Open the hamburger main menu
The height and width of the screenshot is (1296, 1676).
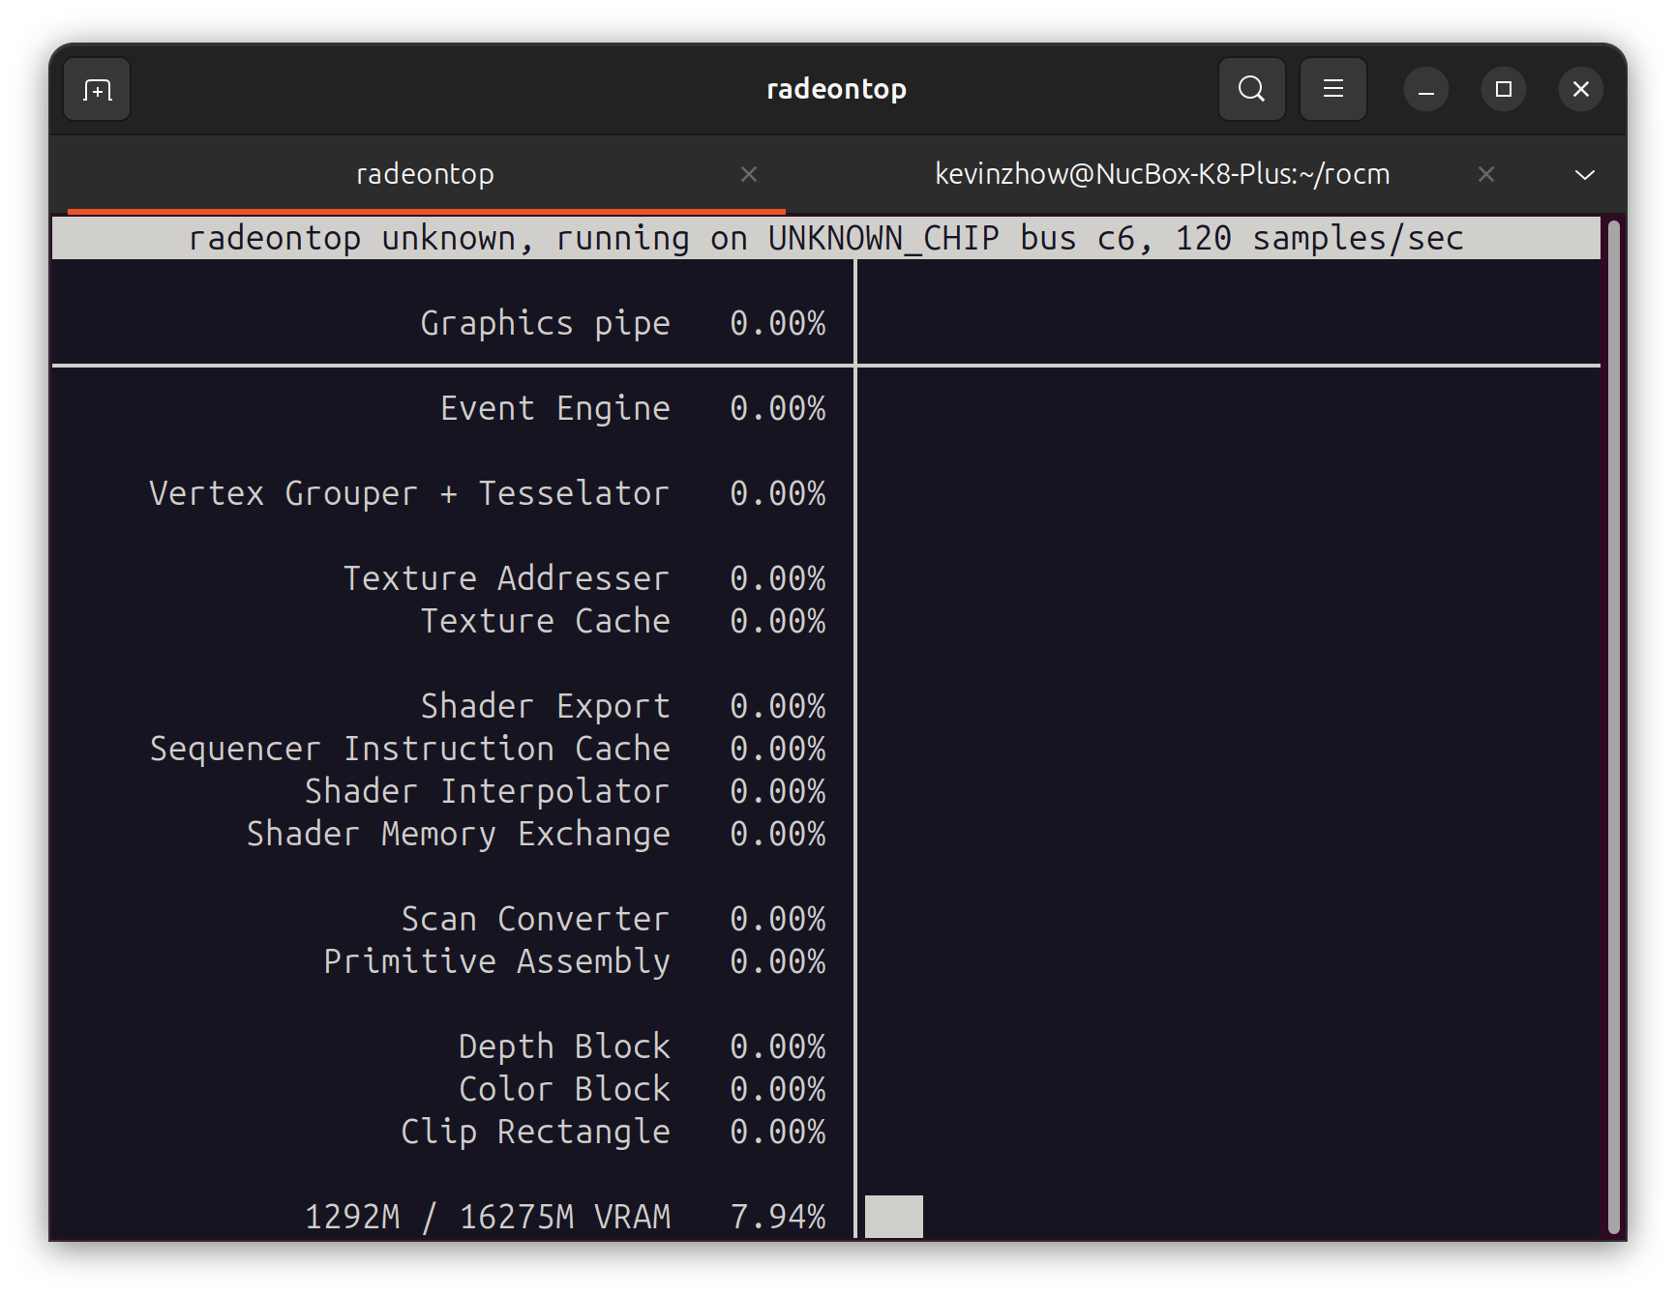coord(1332,89)
